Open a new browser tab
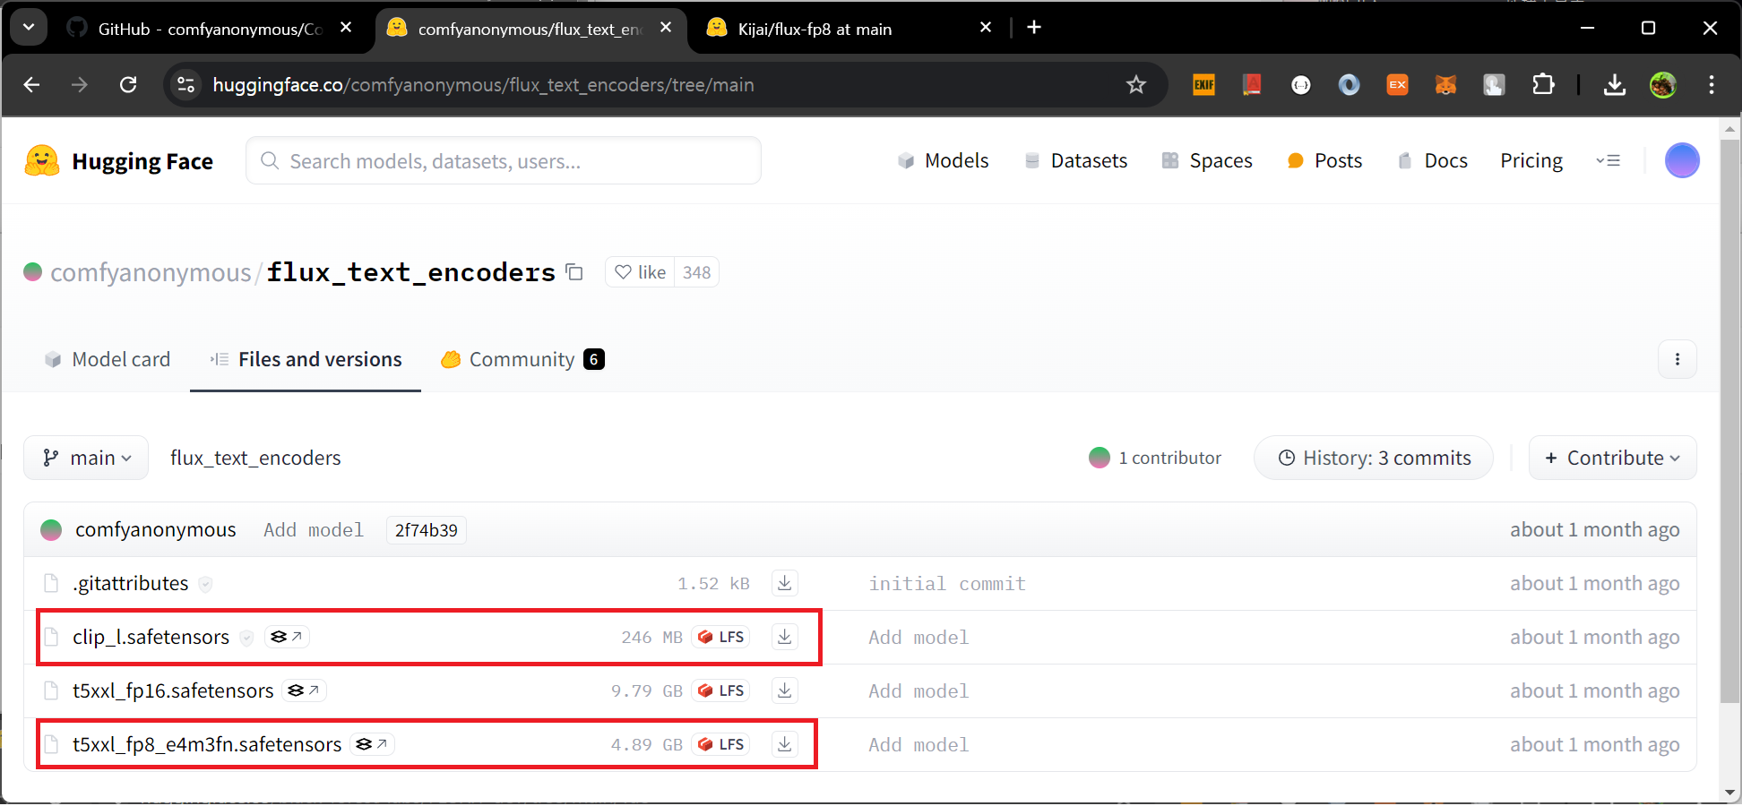This screenshot has width=1742, height=806. (1033, 28)
